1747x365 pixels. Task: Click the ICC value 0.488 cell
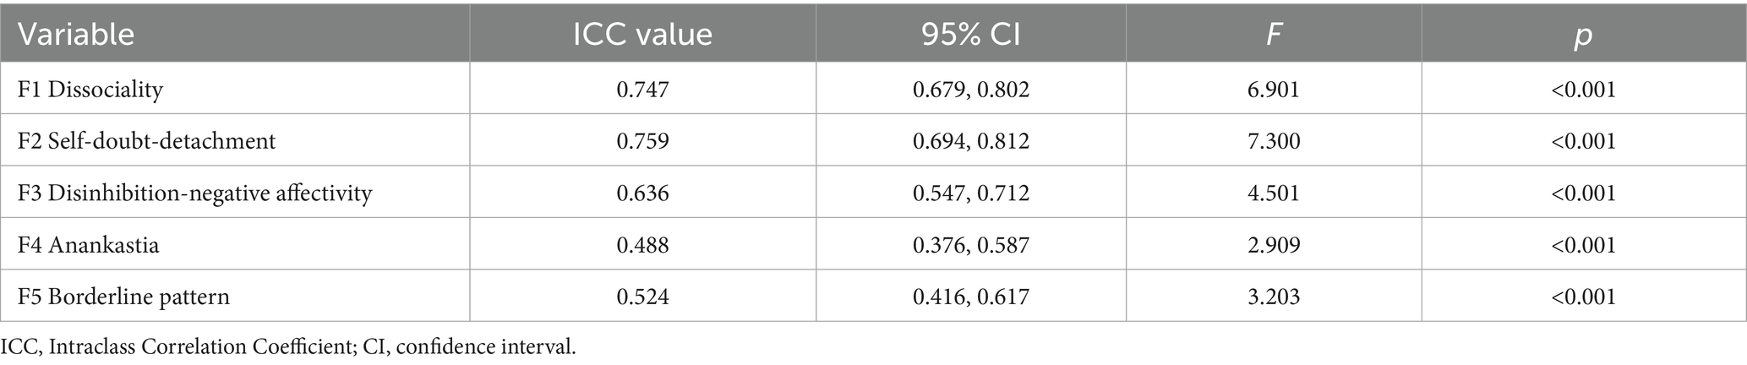click(642, 245)
